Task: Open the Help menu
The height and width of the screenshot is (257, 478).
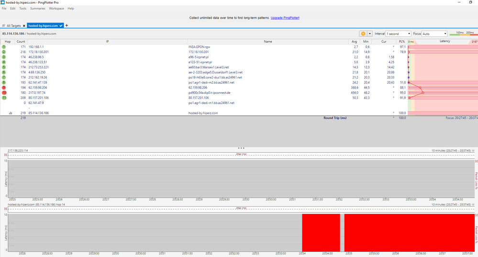Action: pyautogui.click(x=71, y=9)
